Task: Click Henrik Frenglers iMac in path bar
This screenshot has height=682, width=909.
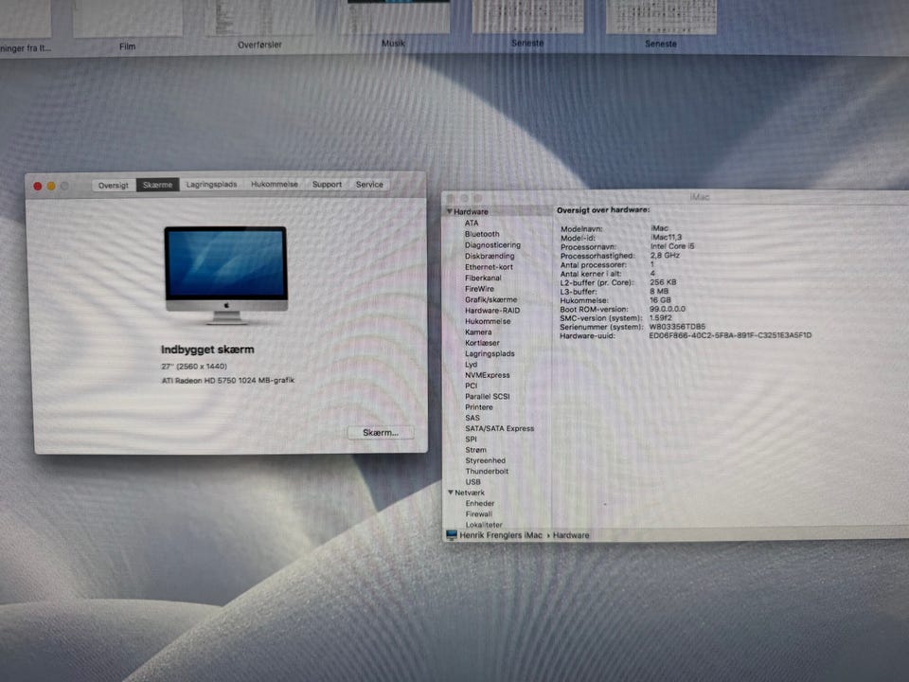Action: pyautogui.click(x=501, y=535)
